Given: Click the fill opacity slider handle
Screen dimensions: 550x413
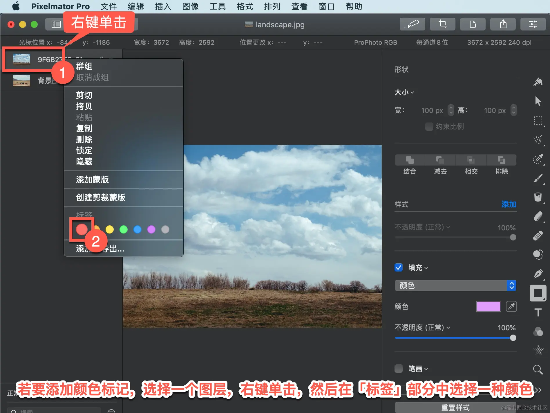Looking at the screenshot, I should pyautogui.click(x=513, y=338).
